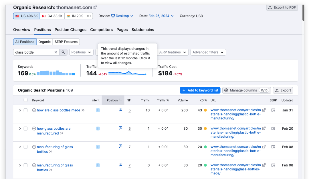
Task: Open the external-link icon beside the glass-bottles-made URL
Action: point(264,165)
